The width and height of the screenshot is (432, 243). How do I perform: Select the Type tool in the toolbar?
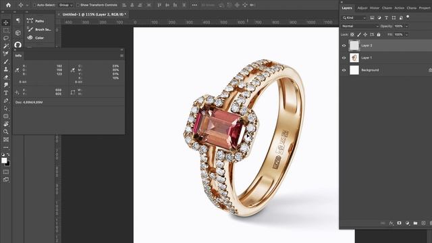click(x=6, y=93)
